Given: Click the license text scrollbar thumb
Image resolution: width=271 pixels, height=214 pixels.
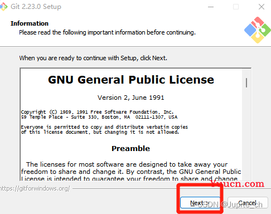Looking at the screenshot, I should pyautogui.click(x=246, y=82).
